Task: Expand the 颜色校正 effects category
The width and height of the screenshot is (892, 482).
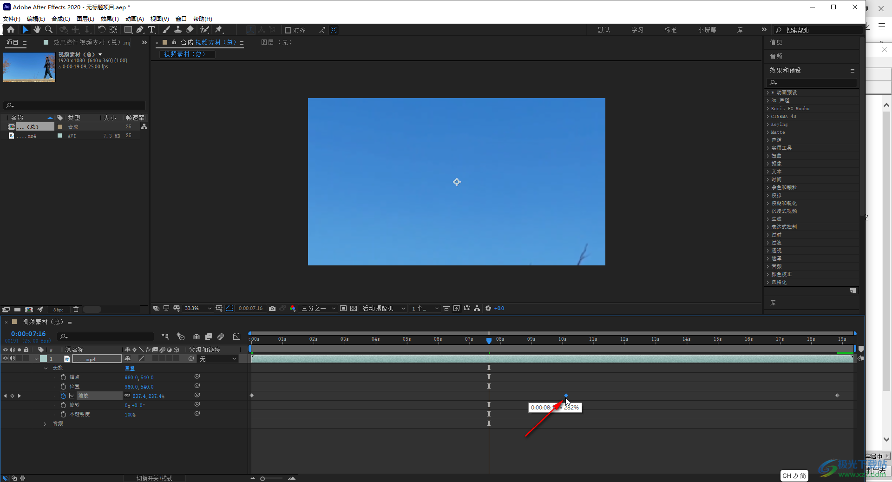Action: tap(768, 274)
